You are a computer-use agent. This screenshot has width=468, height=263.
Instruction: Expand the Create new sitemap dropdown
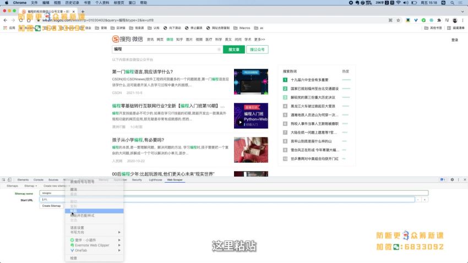[56, 186]
